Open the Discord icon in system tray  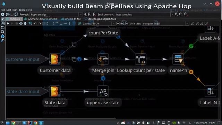123,123
